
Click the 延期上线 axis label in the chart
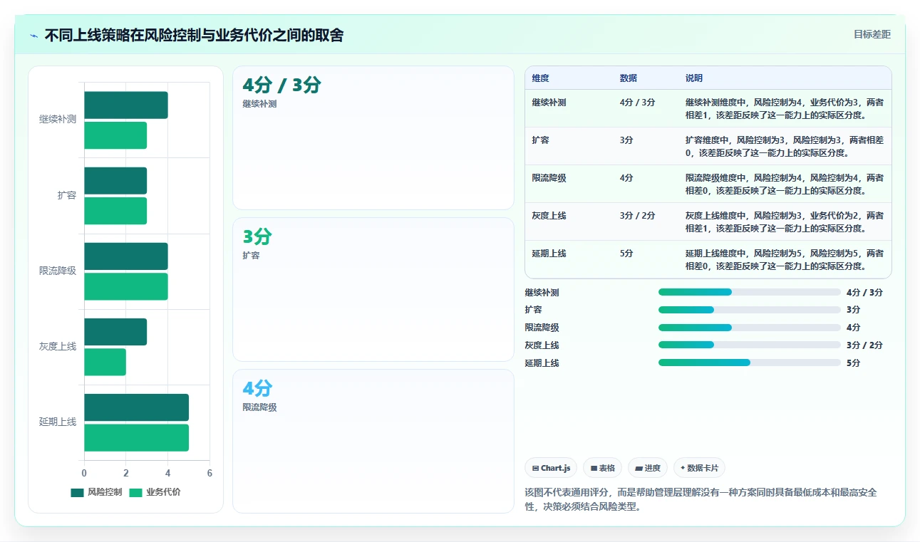pos(58,422)
